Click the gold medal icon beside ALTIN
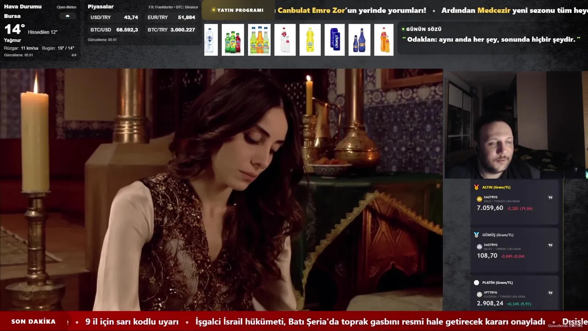Image resolution: width=588 pixels, height=331 pixels. point(476,187)
